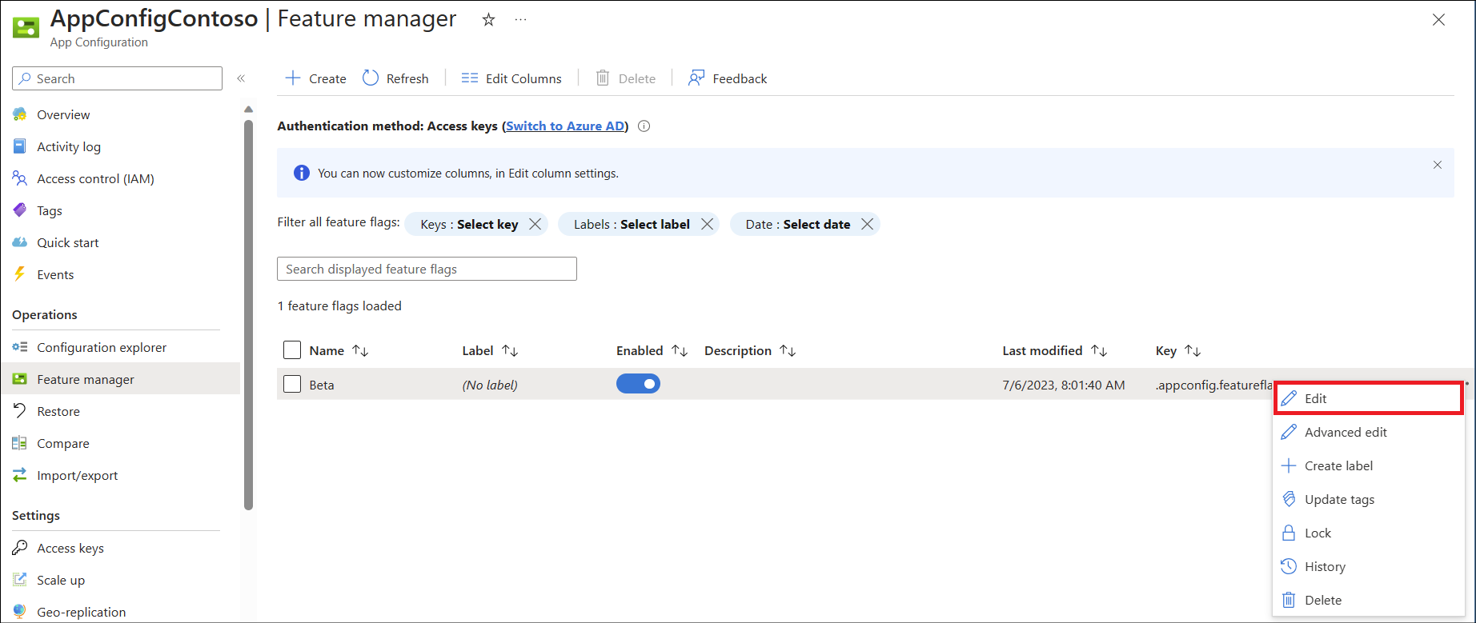Screen dimensions: 1476x623
Task: Click the Refresh button label
Action: 407,78
